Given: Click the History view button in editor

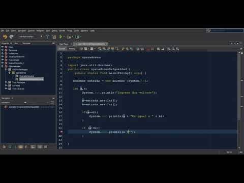Looking at the screenshot, I should point(72,49).
